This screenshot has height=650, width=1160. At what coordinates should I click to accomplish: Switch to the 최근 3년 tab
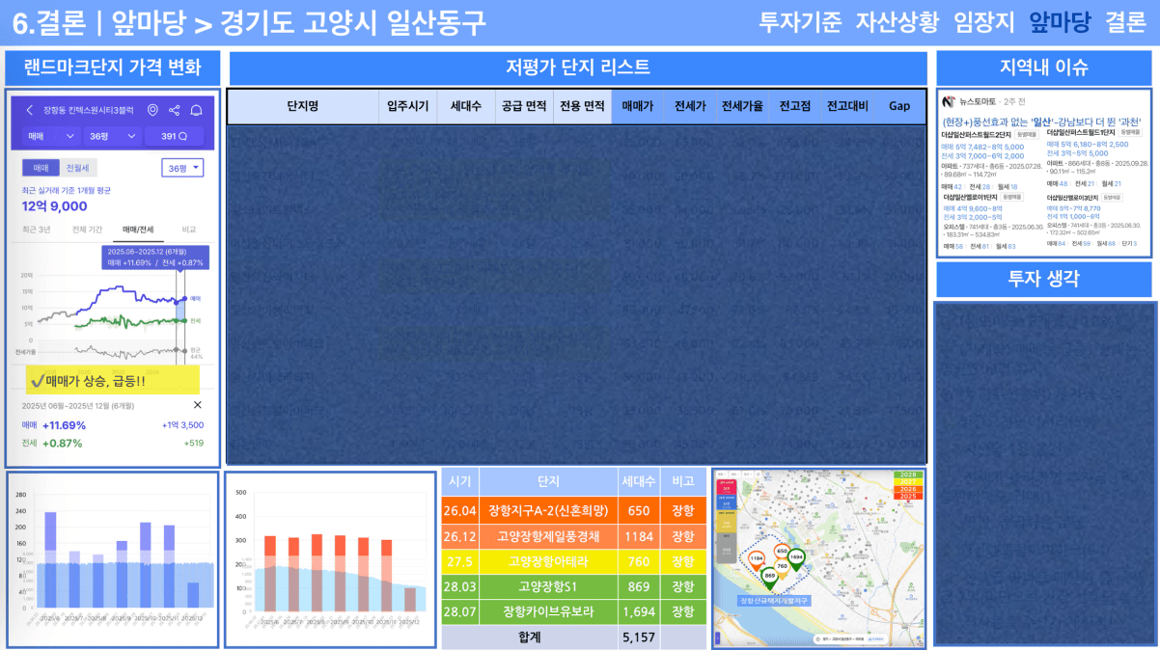coord(39,230)
